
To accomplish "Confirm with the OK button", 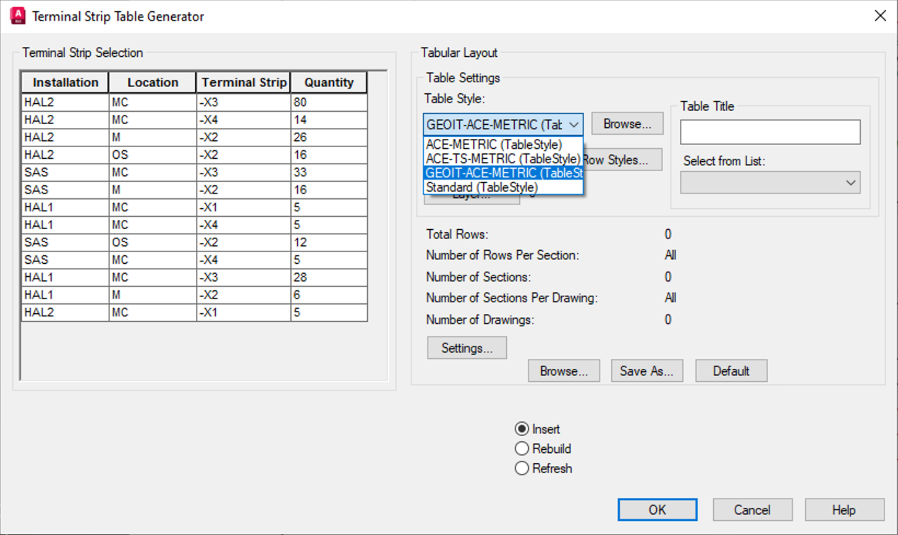I will point(658,510).
